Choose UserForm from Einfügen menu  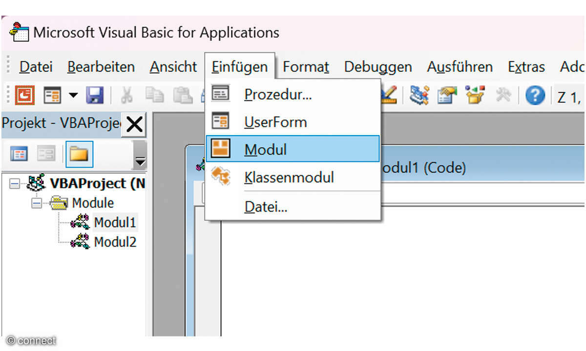(293, 121)
